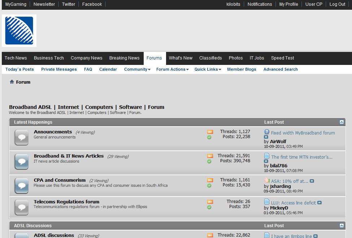Click the MyBroadband logo image
This screenshot has width=352, height=238.
point(19,31)
